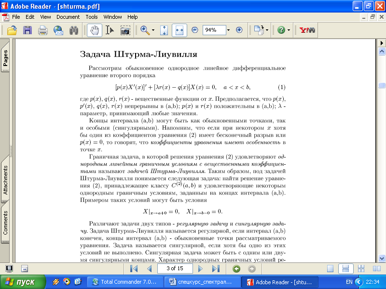
Task: Click the scrollbar up arrow
Action: (382, 52)
